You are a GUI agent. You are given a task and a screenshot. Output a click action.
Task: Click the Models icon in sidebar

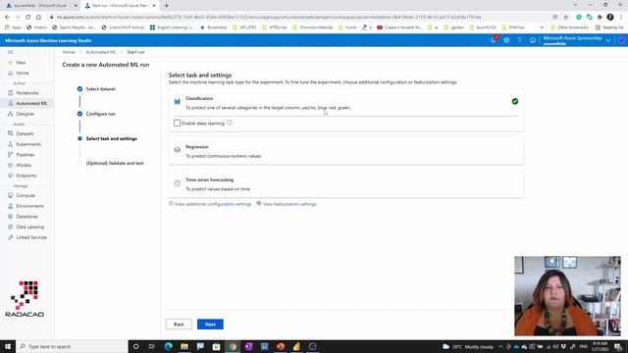(x=11, y=165)
